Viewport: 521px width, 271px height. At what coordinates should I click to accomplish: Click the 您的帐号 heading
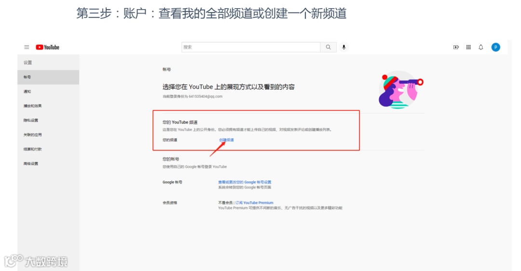tap(171, 159)
